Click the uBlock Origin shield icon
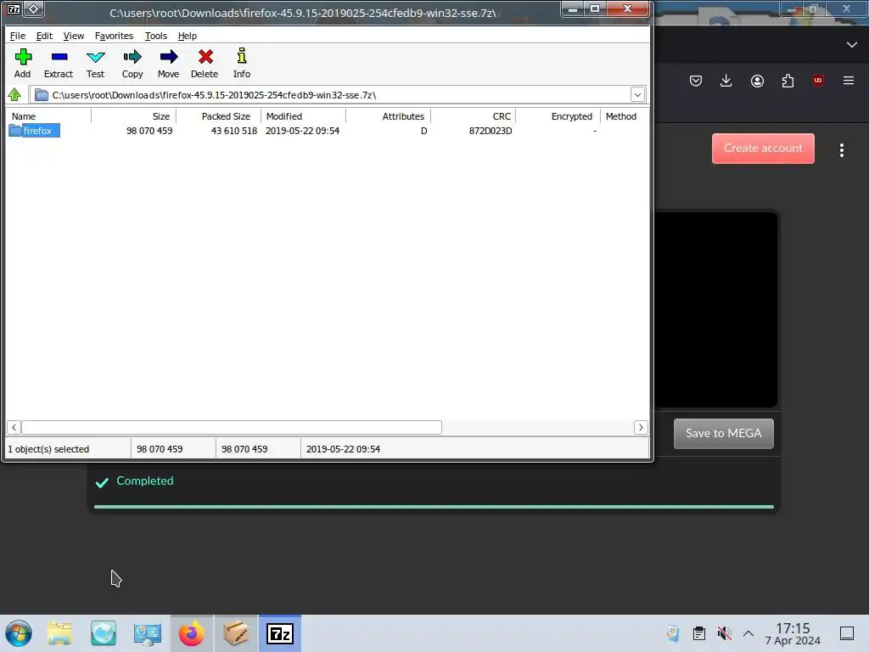869x652 pixels. (817, 81)
